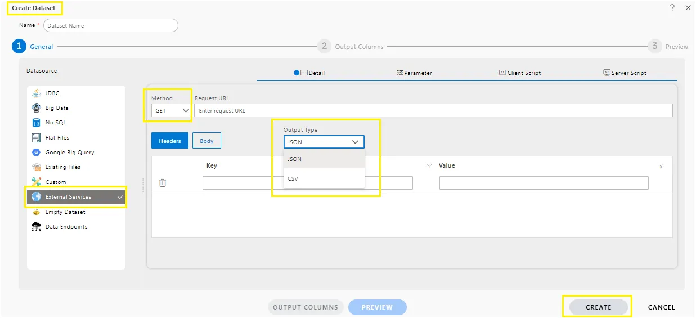Close the Create Dataset dialog
The height and width of the screenshot is (318, 696).
coord(688,8)
